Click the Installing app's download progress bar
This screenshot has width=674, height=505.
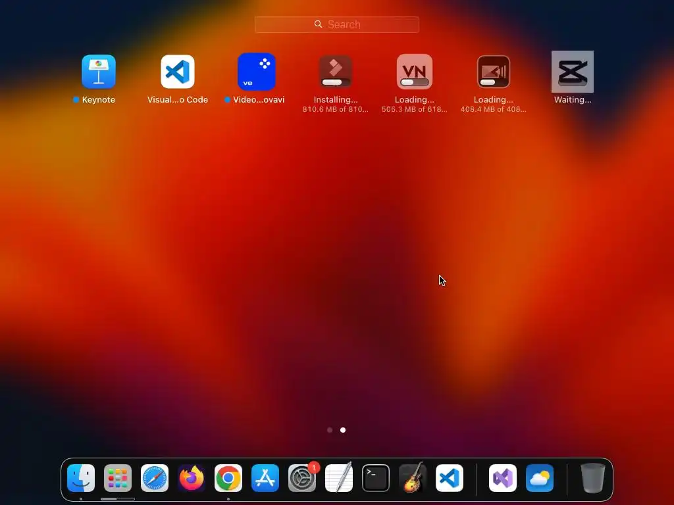click(336, 82)
